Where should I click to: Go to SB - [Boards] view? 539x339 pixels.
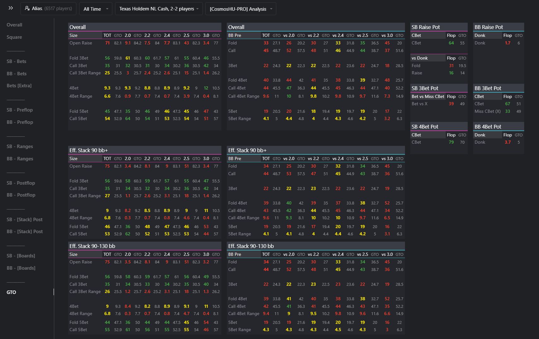point(21,256)
